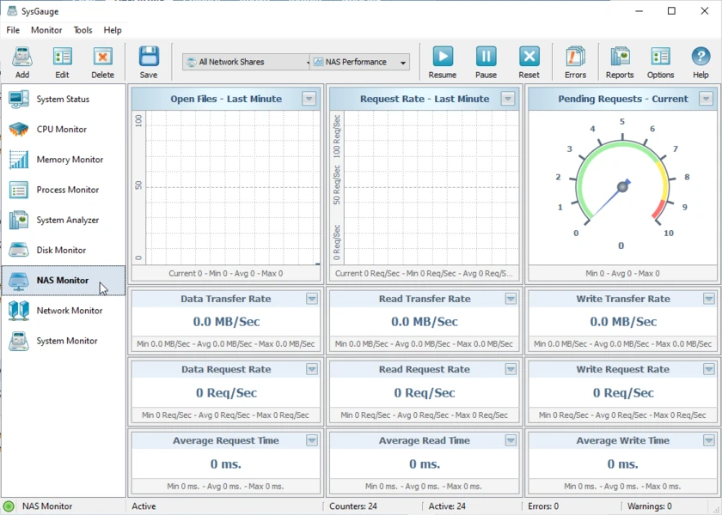Open the NAS Performance dropdown
This screenshot has width=722, height=515.
point(360,62)
